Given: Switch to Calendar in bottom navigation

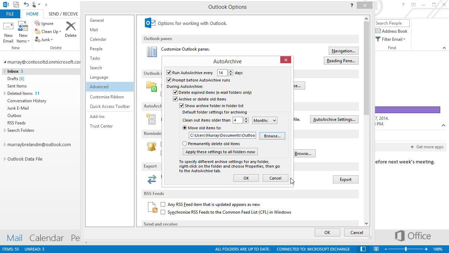Looking at the screenshot, I should click(47, 238).
